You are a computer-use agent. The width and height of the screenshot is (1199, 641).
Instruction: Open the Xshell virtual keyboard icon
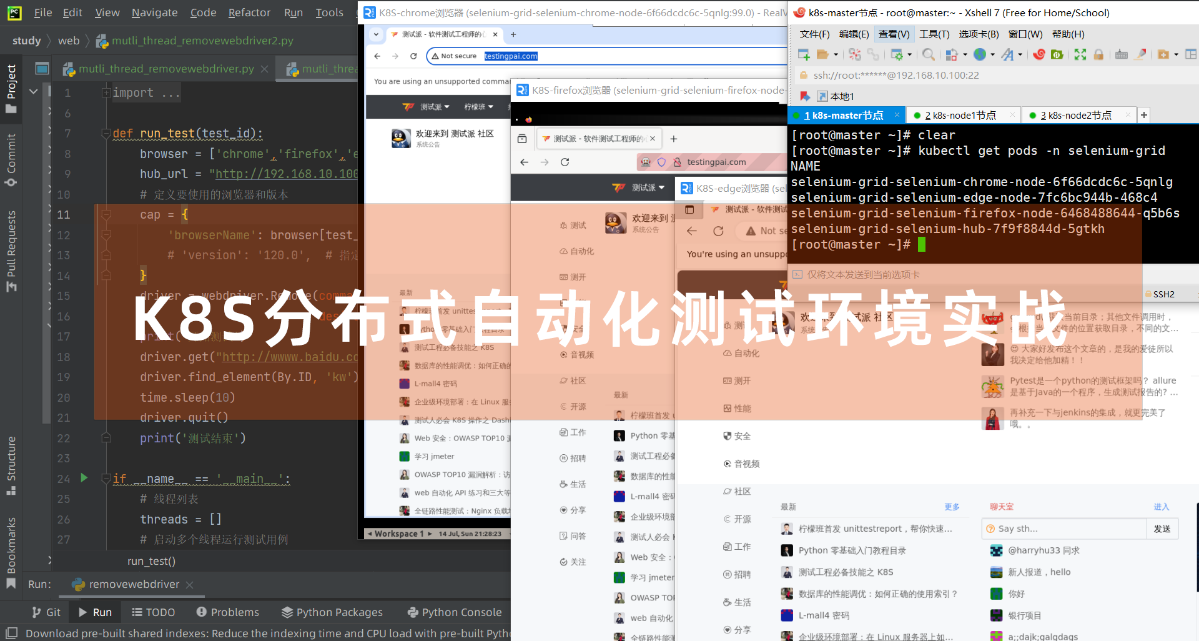pos(1122,55)
